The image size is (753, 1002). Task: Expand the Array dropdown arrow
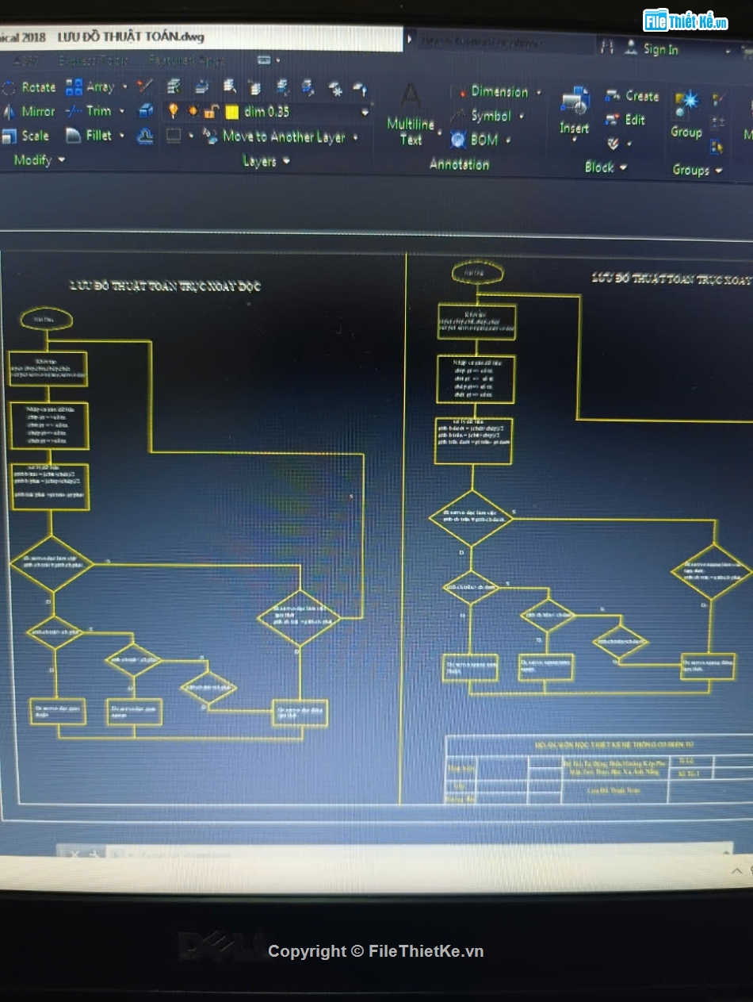tap(124, 86)
